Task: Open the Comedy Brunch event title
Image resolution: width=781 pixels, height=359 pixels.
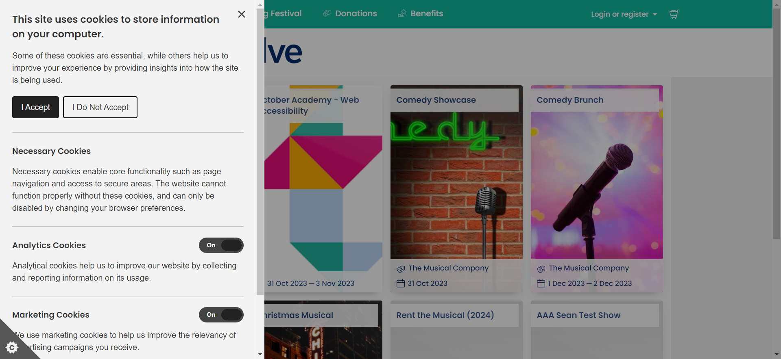Action: [570, 100]
